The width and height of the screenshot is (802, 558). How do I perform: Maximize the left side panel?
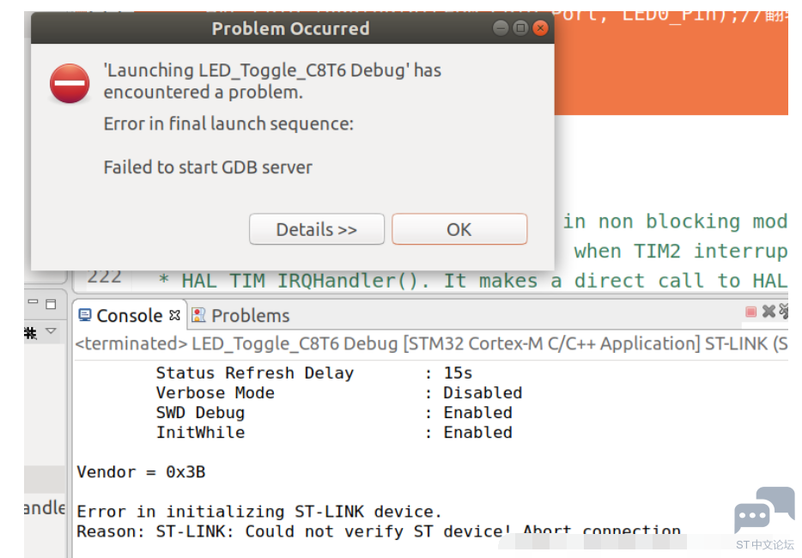tap(51, 304)
